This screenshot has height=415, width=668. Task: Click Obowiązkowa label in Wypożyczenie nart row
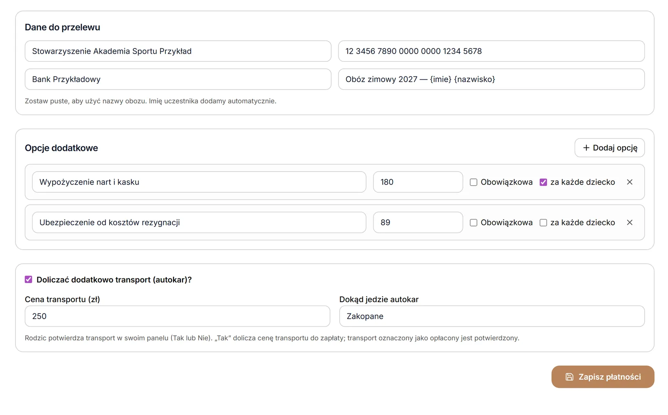507,182
